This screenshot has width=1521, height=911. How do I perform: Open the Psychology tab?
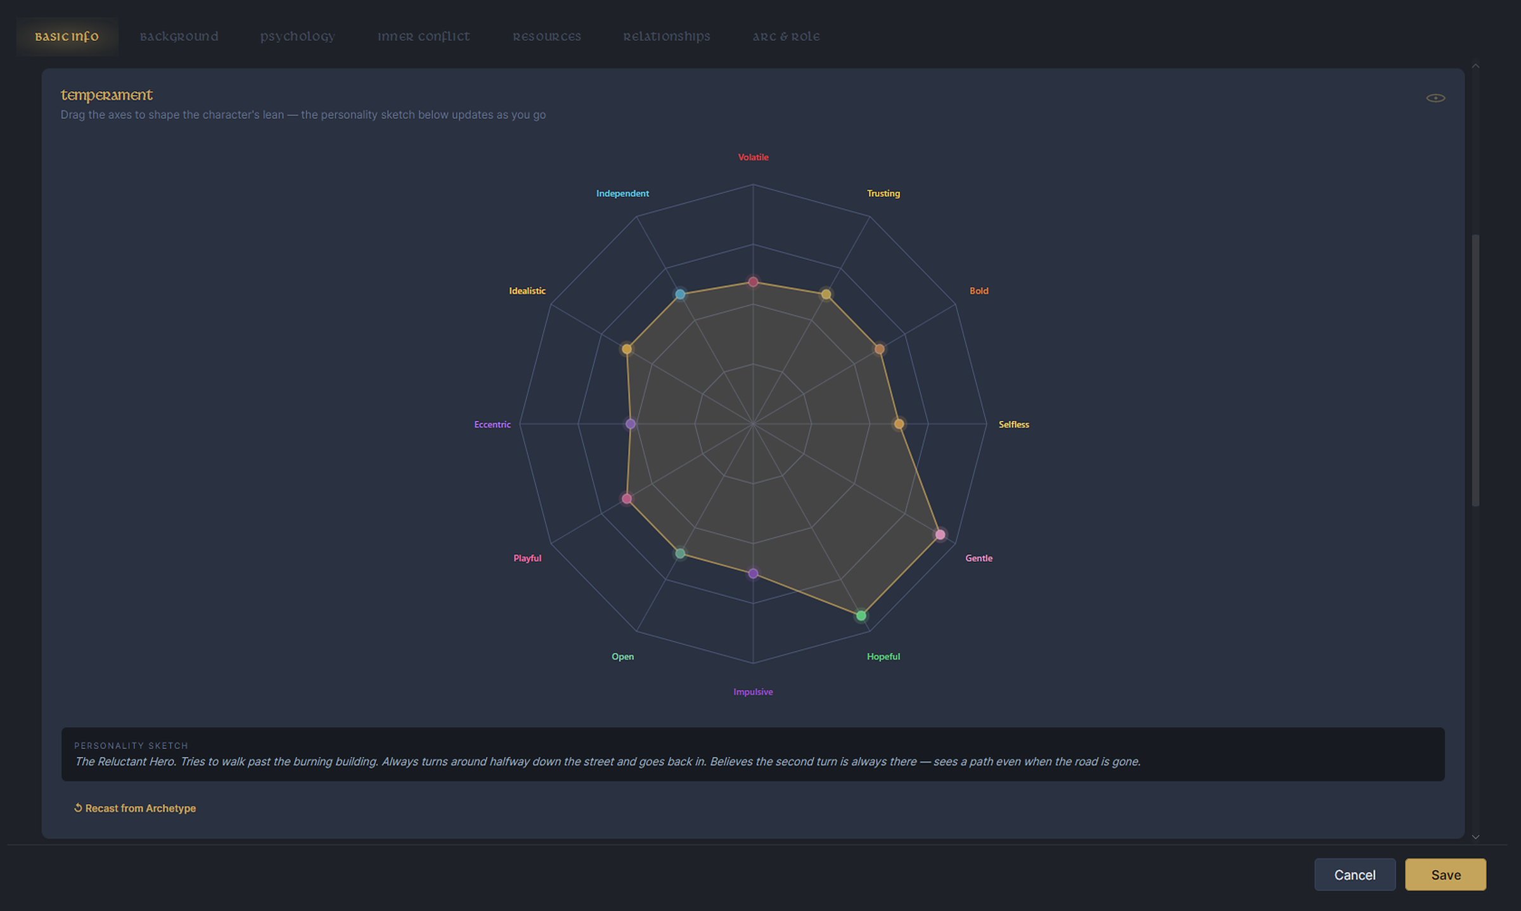point(297,37)
